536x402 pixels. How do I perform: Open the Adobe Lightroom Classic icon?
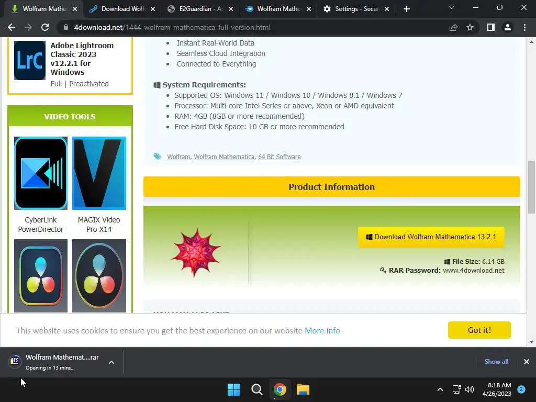(30, 61)
